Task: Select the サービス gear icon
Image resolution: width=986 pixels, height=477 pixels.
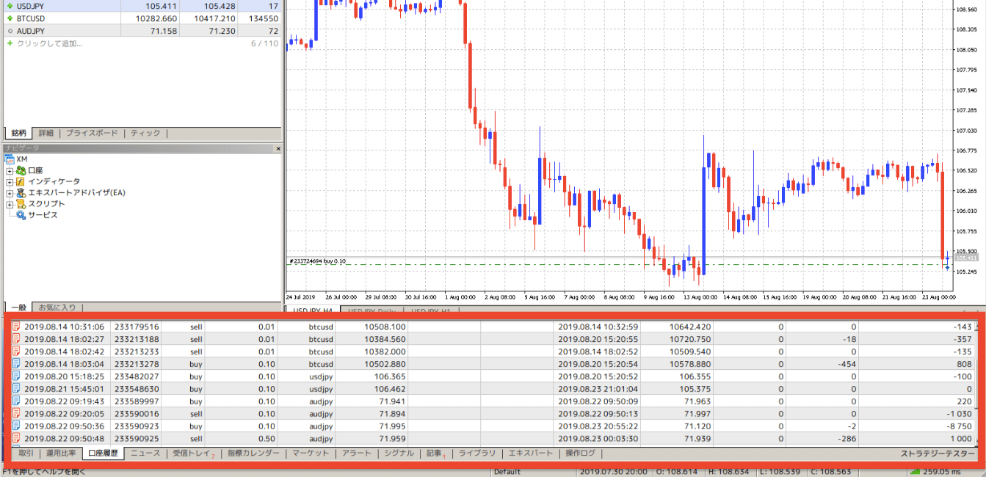Action: (21, 215)
